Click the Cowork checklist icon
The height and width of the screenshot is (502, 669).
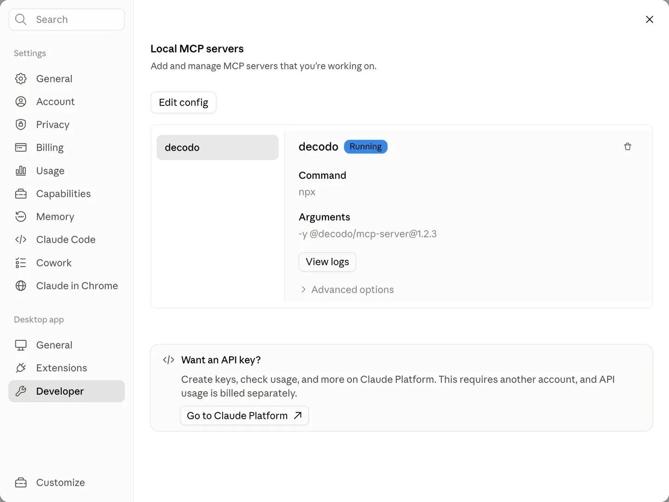pyautogui.click(x=21, y=263)
